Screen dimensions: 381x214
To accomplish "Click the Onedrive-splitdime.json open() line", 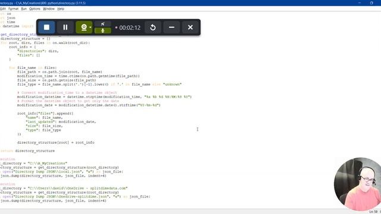I will [x=76, y=197].
